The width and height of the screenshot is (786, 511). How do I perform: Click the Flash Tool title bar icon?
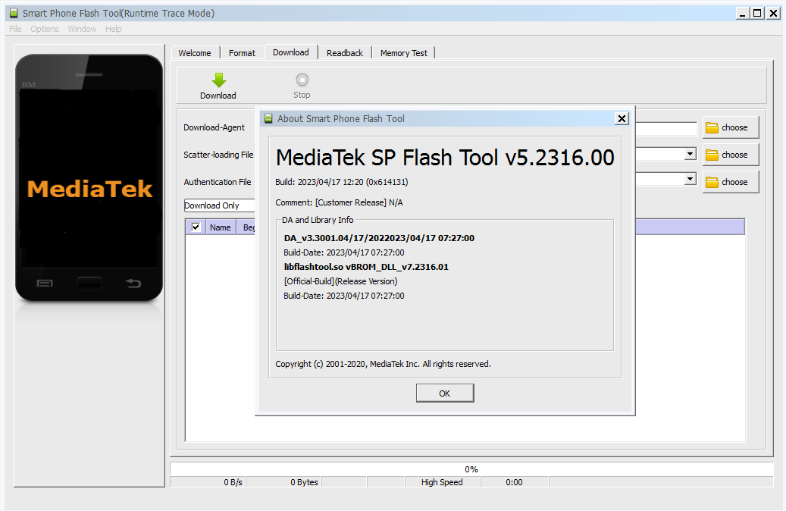14,13
